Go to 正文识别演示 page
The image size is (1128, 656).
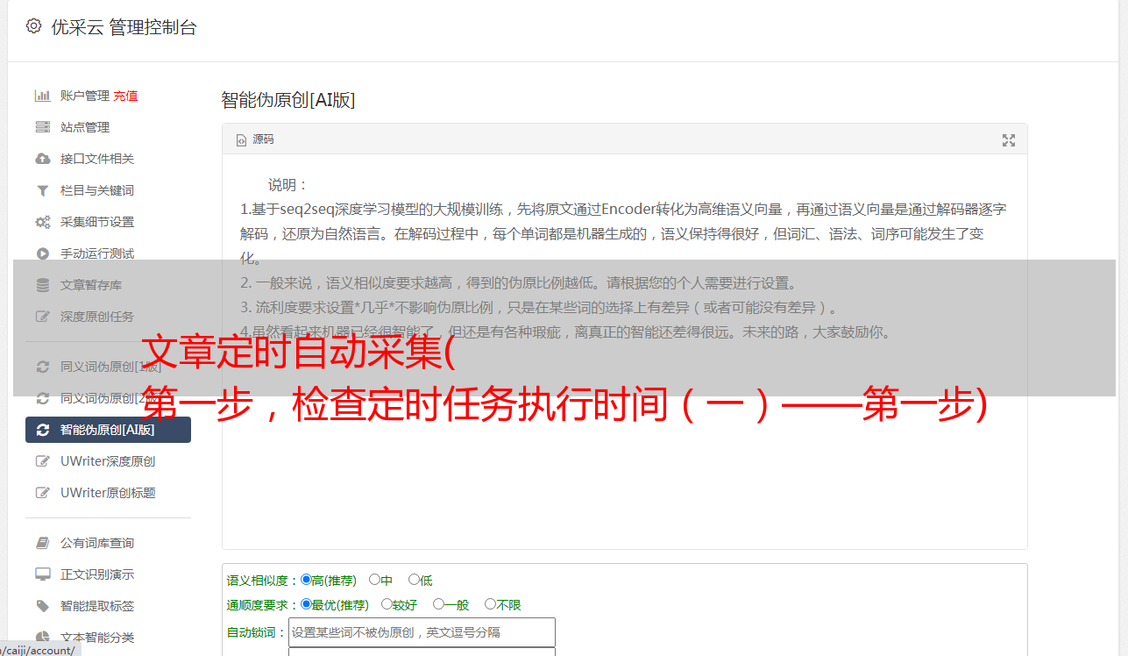click(x=97, y=574)
